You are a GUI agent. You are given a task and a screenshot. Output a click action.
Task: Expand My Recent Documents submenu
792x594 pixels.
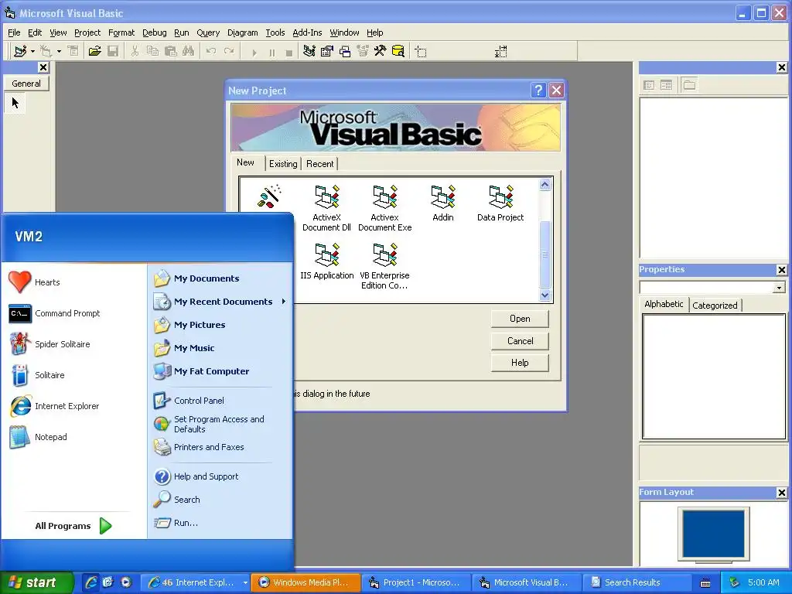point(284,302)
